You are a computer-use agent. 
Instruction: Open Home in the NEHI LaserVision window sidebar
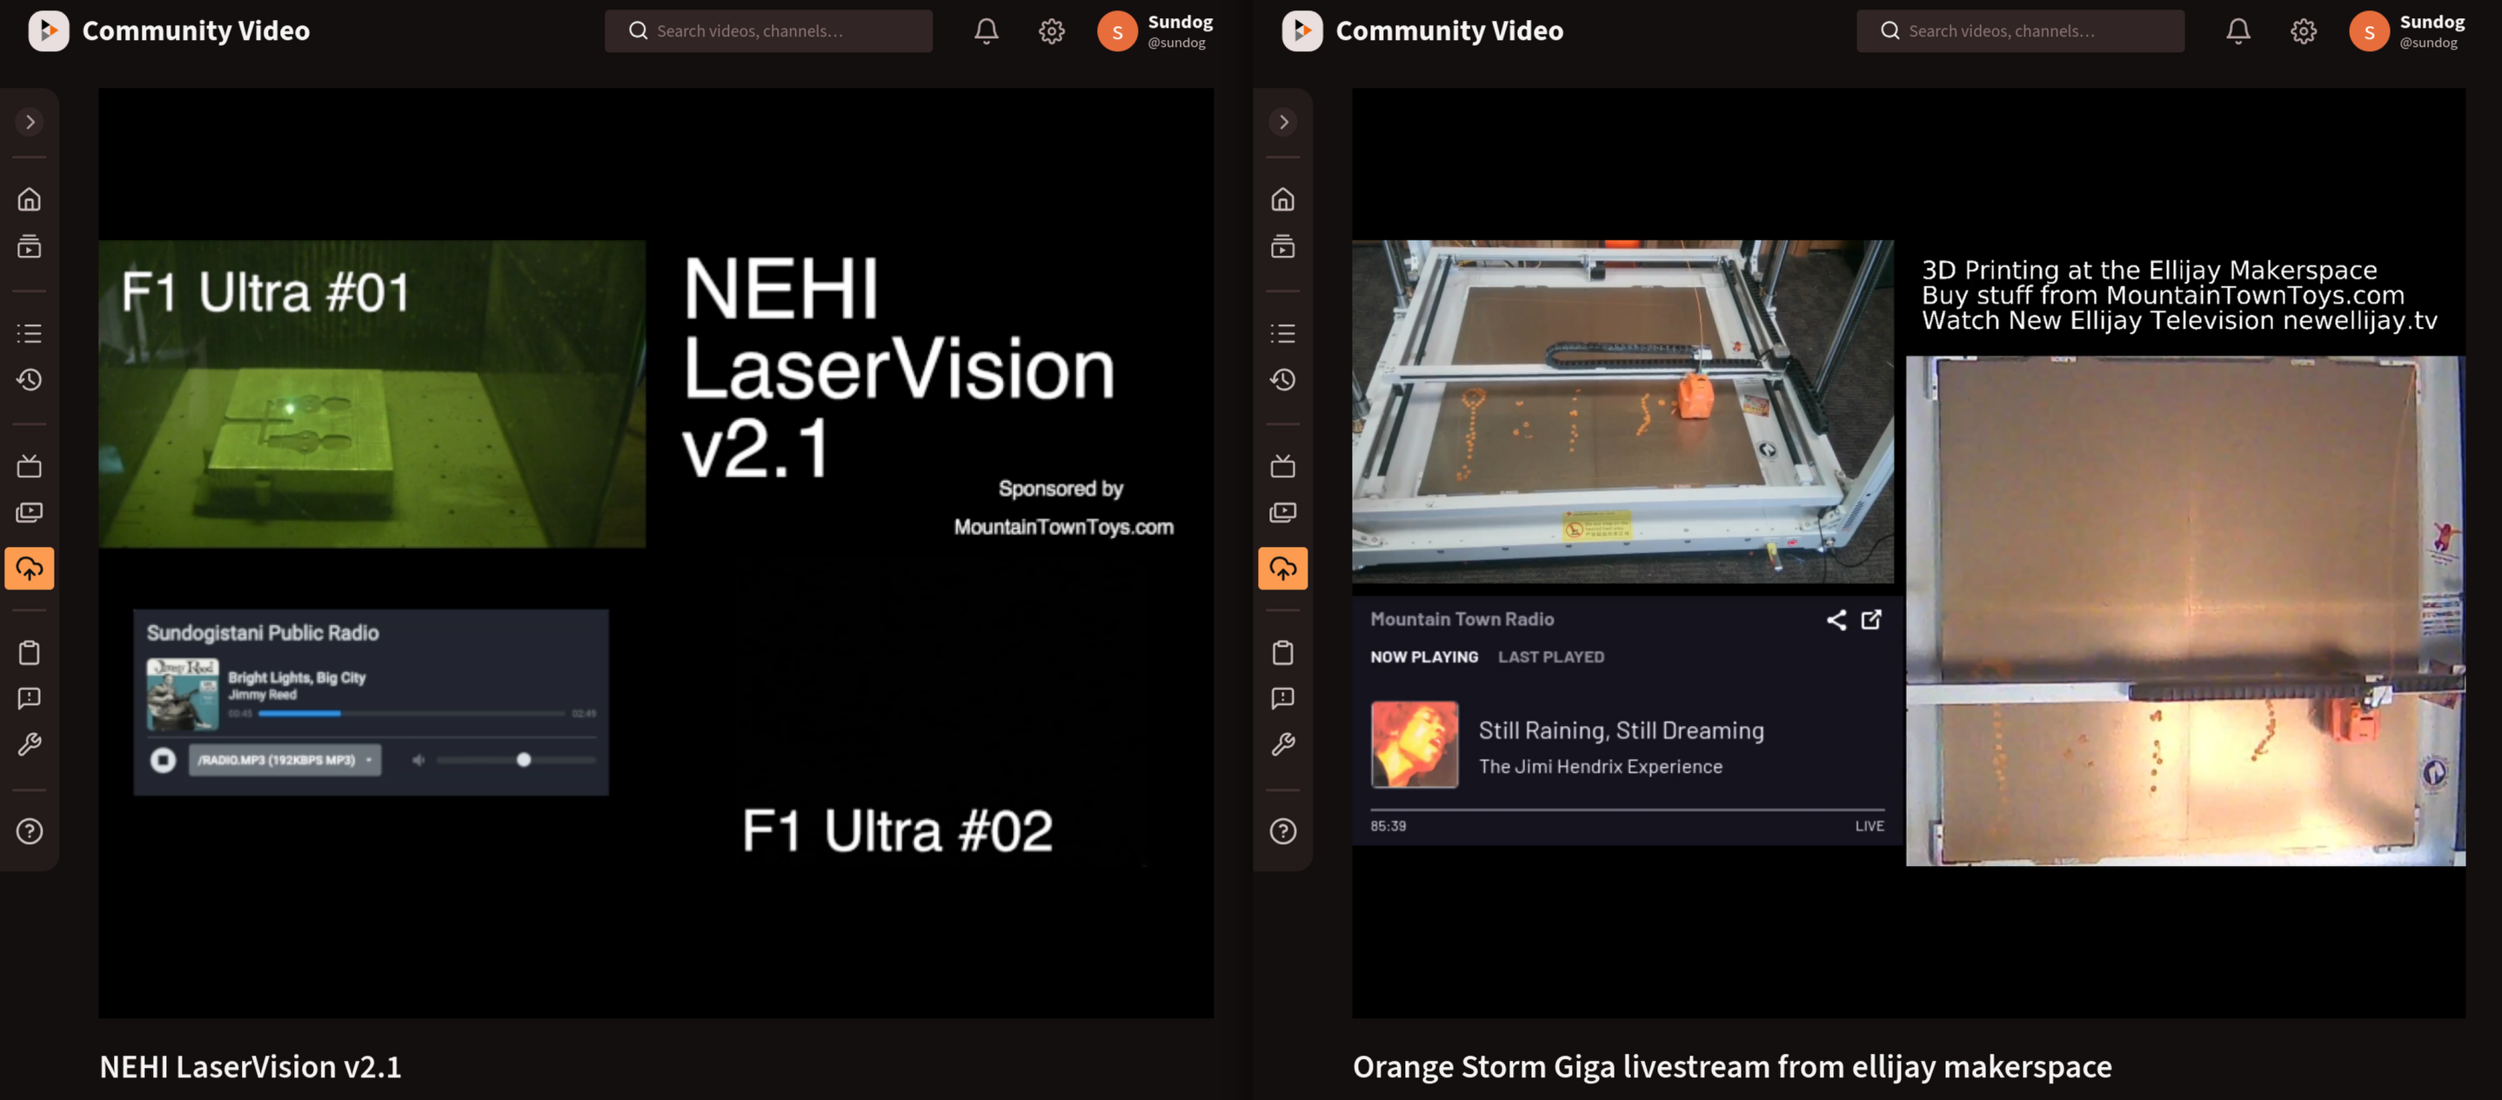click(29, 199)
